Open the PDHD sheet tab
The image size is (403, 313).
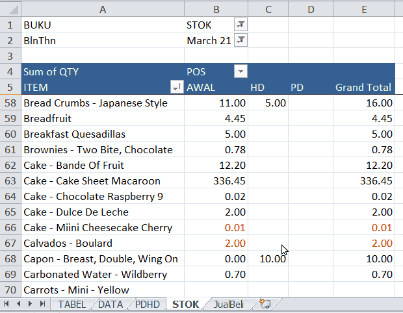tap(148, 305)
